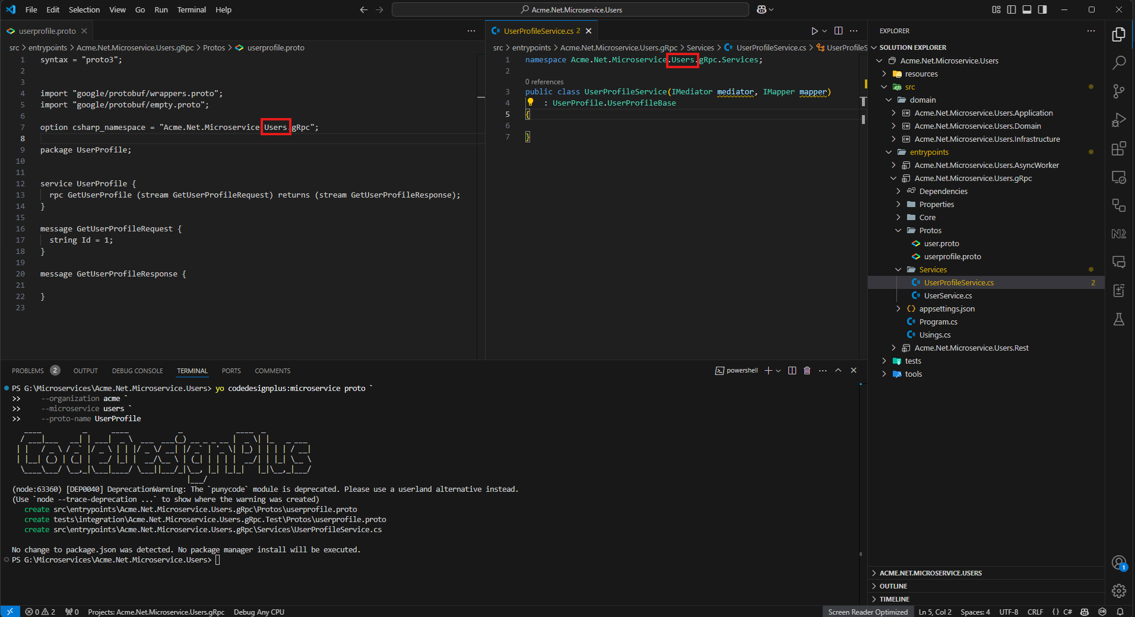This screenshot has height=617, width=1135.
Task: Open the remote window status bar button
Action: pyautogui.click(x=10, y=612)
